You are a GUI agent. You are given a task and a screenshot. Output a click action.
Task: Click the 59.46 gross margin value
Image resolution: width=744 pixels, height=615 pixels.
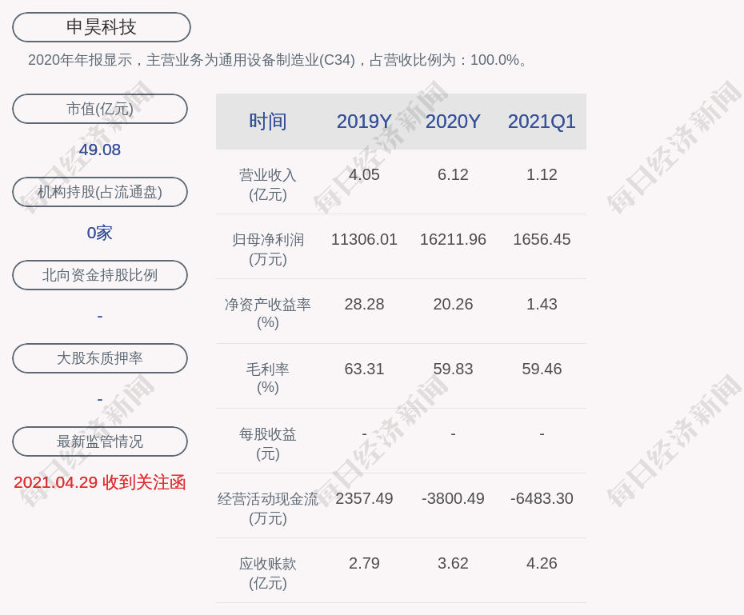pos(542,369)
